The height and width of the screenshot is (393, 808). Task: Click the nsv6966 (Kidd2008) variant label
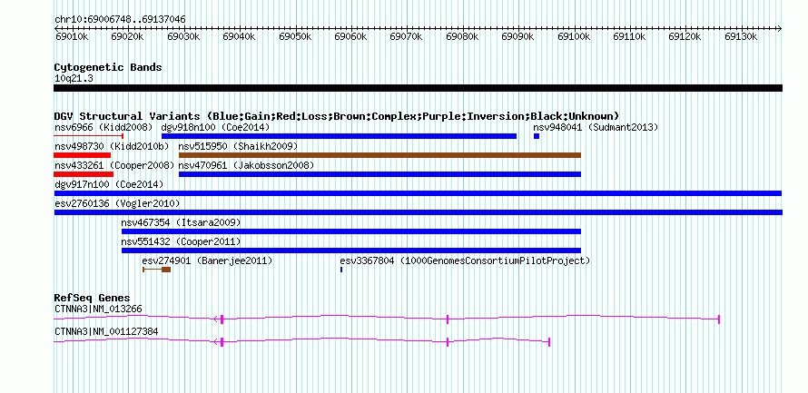[103, 127]
